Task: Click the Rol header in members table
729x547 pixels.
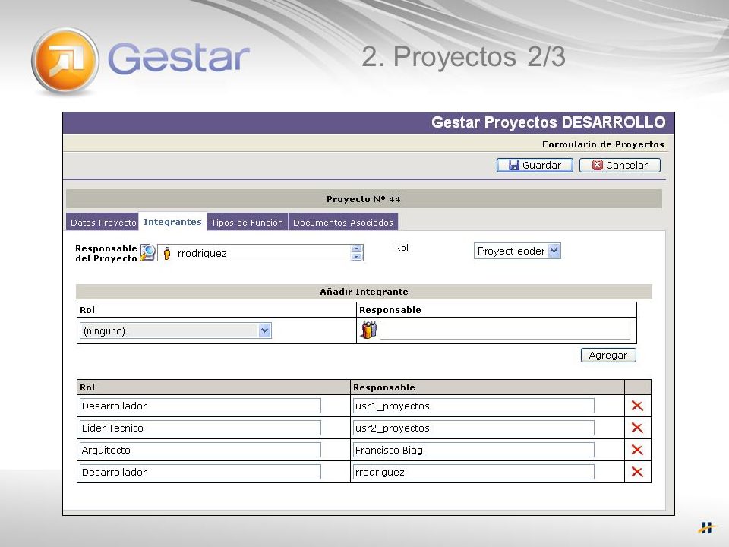Action: pos(87,387)
